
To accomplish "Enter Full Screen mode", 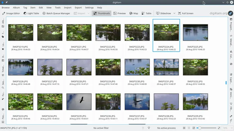I will tap(185, 13).
